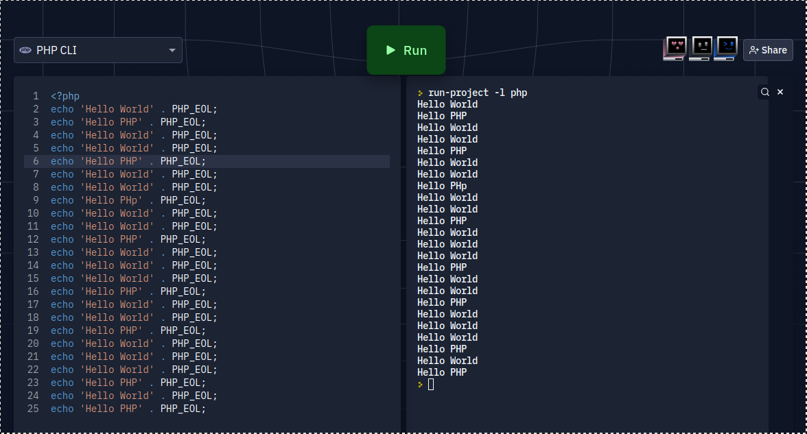The height and width of the screenshot is (434, 807).
Task: Click the add-person icon on Share
Action: point(753,50)
